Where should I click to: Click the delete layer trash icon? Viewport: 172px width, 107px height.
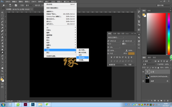(x=168, y=100)
